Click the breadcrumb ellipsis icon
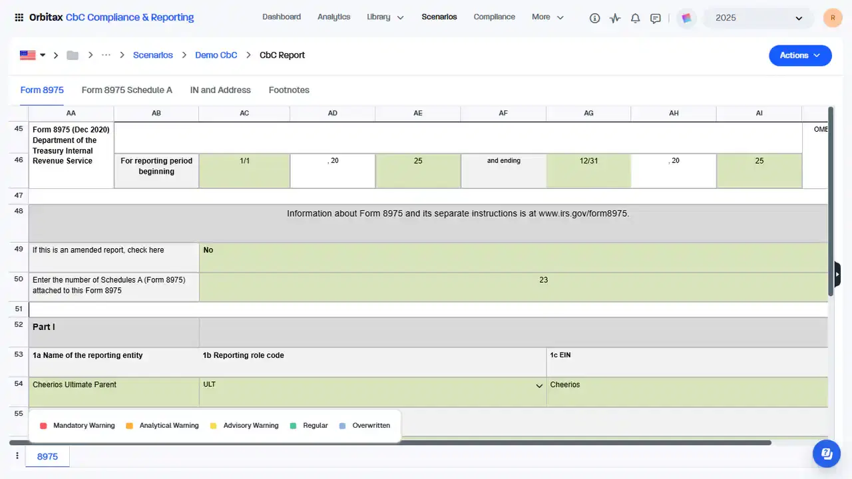 106,55
